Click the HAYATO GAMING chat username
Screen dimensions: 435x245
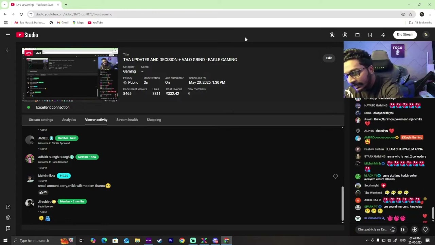[x=376, y=105]
